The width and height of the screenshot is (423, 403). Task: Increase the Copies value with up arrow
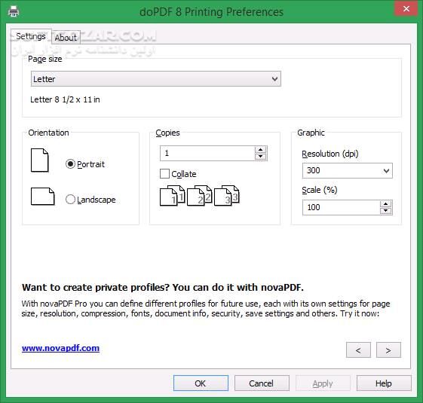coord(260,150)
